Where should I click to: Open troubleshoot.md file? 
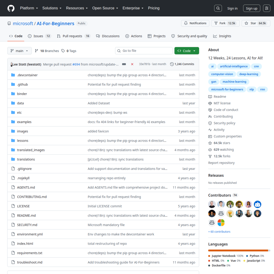(30, 262)
